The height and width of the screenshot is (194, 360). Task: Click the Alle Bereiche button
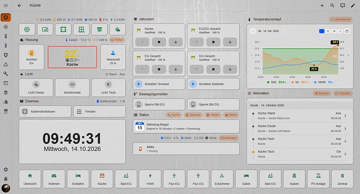point(341,19)
